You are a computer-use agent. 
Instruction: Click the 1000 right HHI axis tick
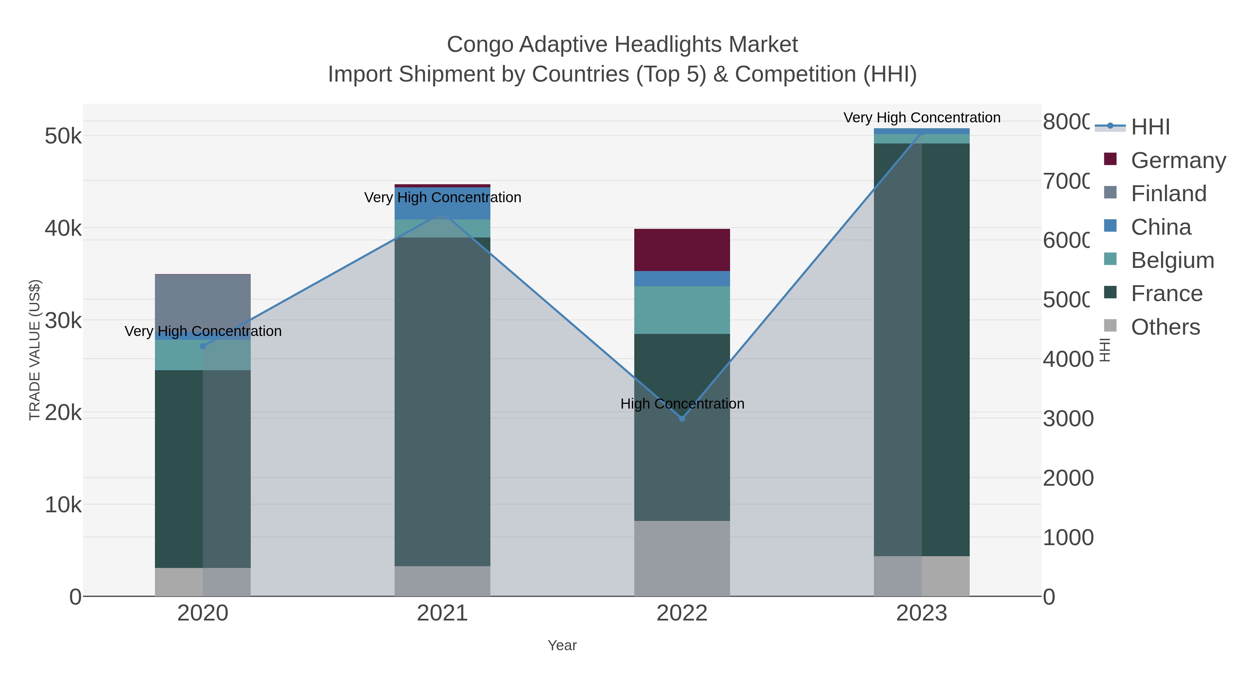point(1068,537)
